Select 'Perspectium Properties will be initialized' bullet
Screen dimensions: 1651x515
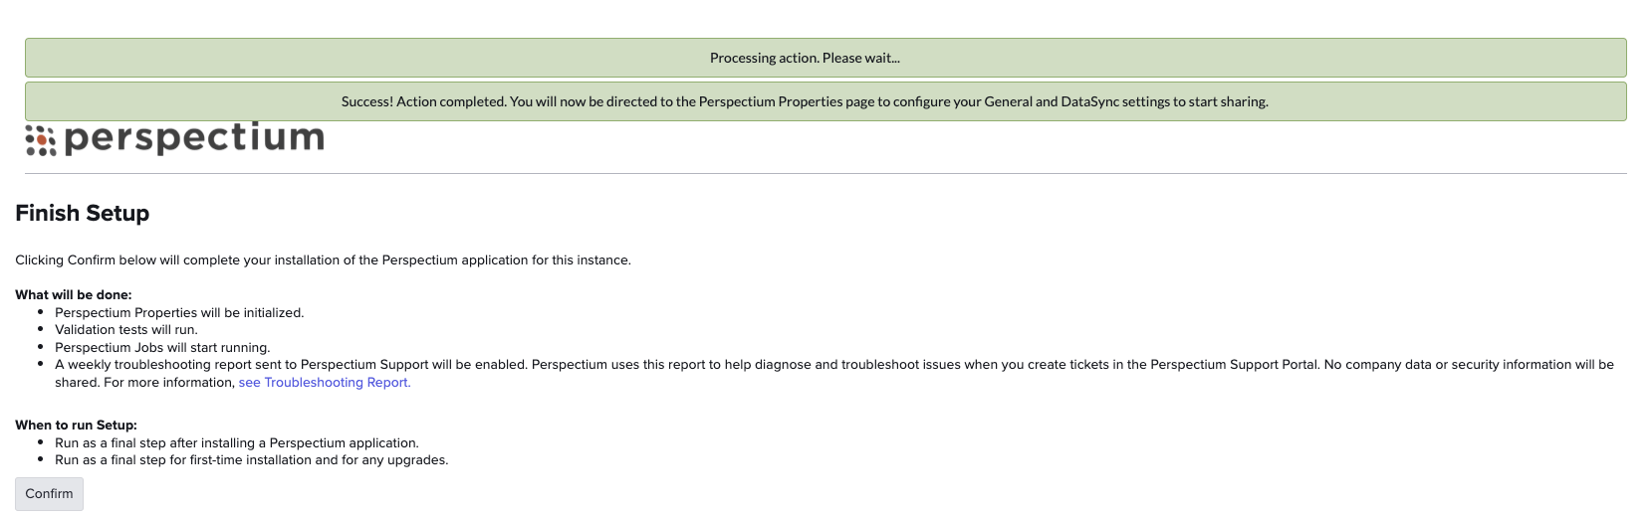(179, 313)
